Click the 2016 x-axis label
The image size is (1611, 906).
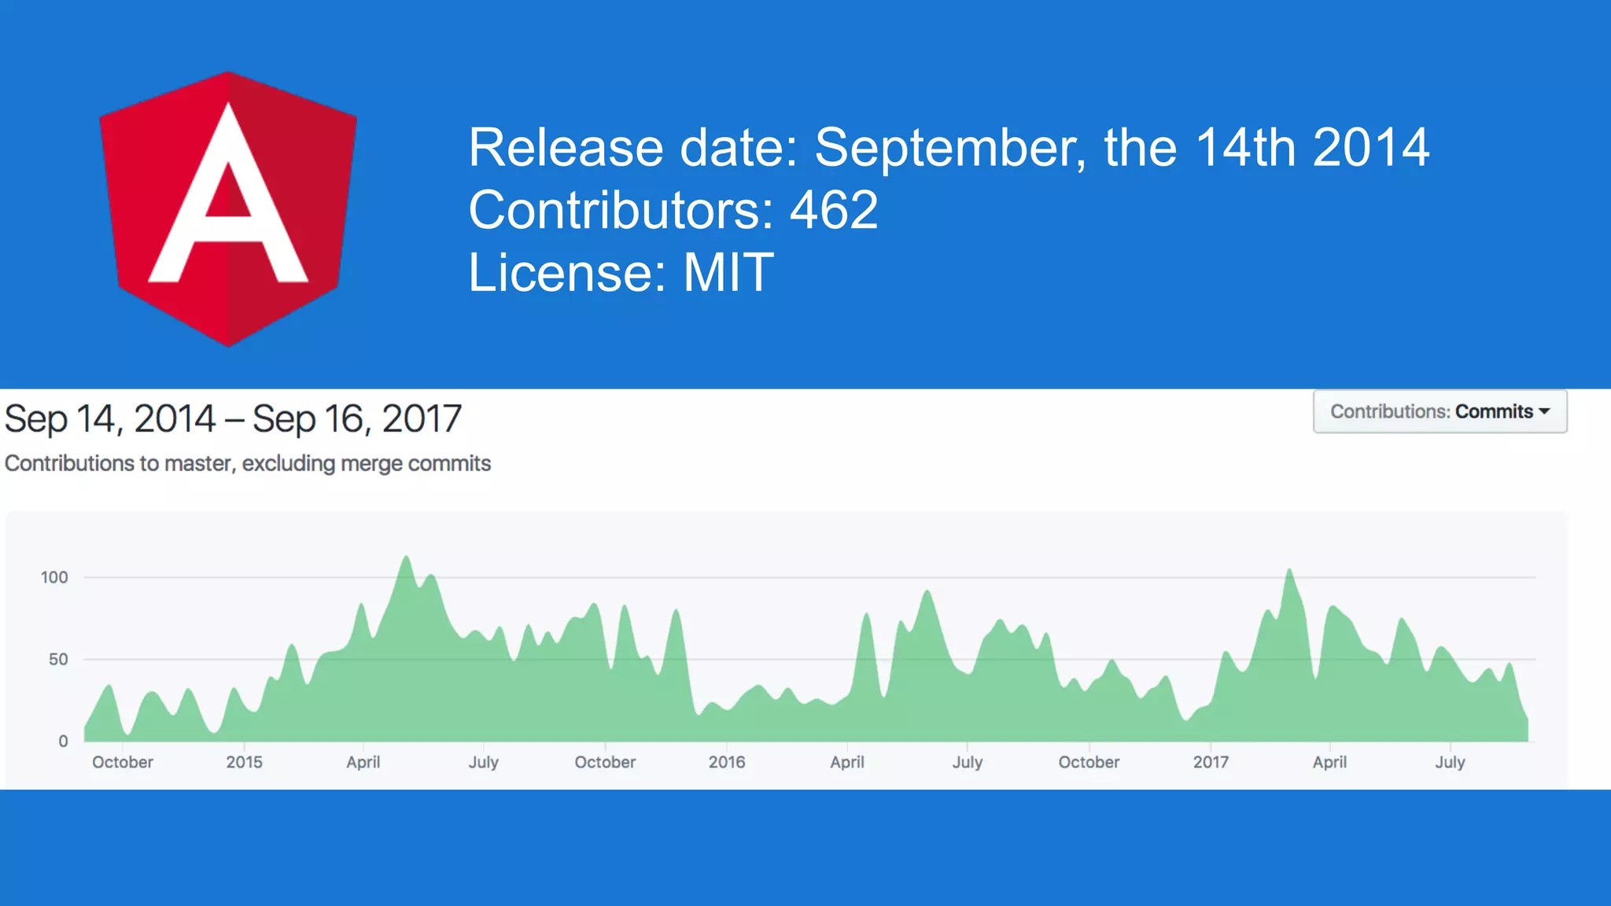tap(727, 762)
